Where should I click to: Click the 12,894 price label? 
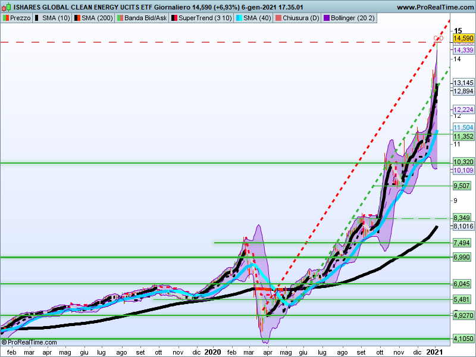point(464,91)
